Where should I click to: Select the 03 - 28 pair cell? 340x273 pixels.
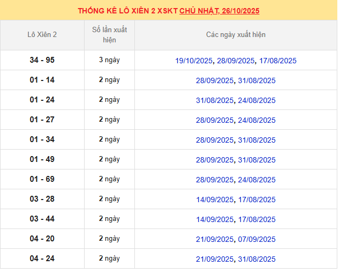tap(42, 199)
